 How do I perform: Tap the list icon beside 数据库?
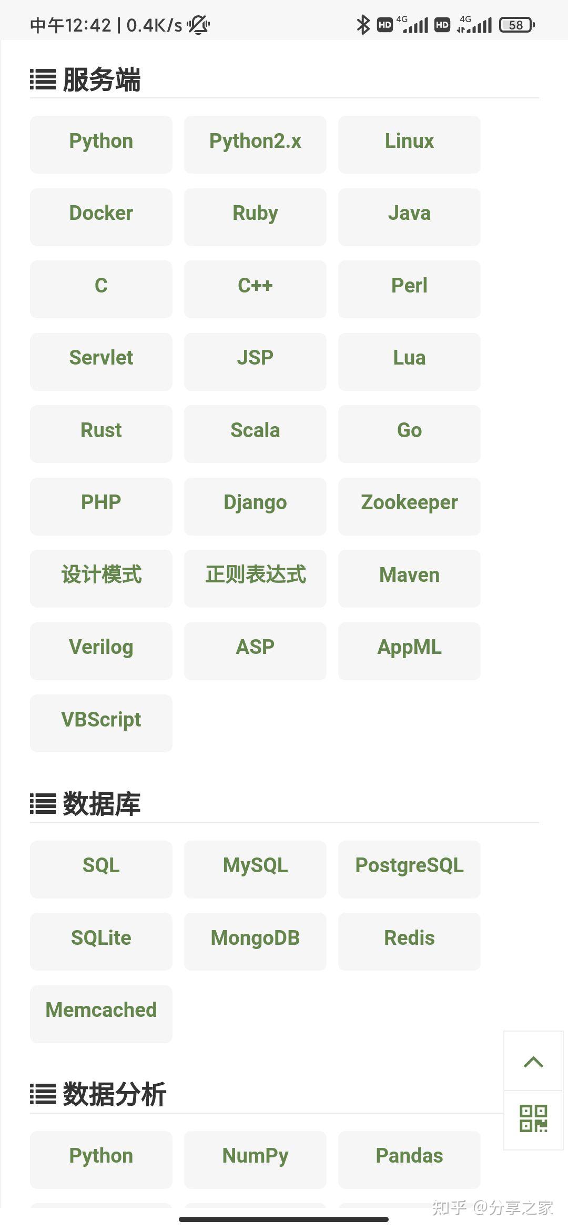(x=43, y=804)
